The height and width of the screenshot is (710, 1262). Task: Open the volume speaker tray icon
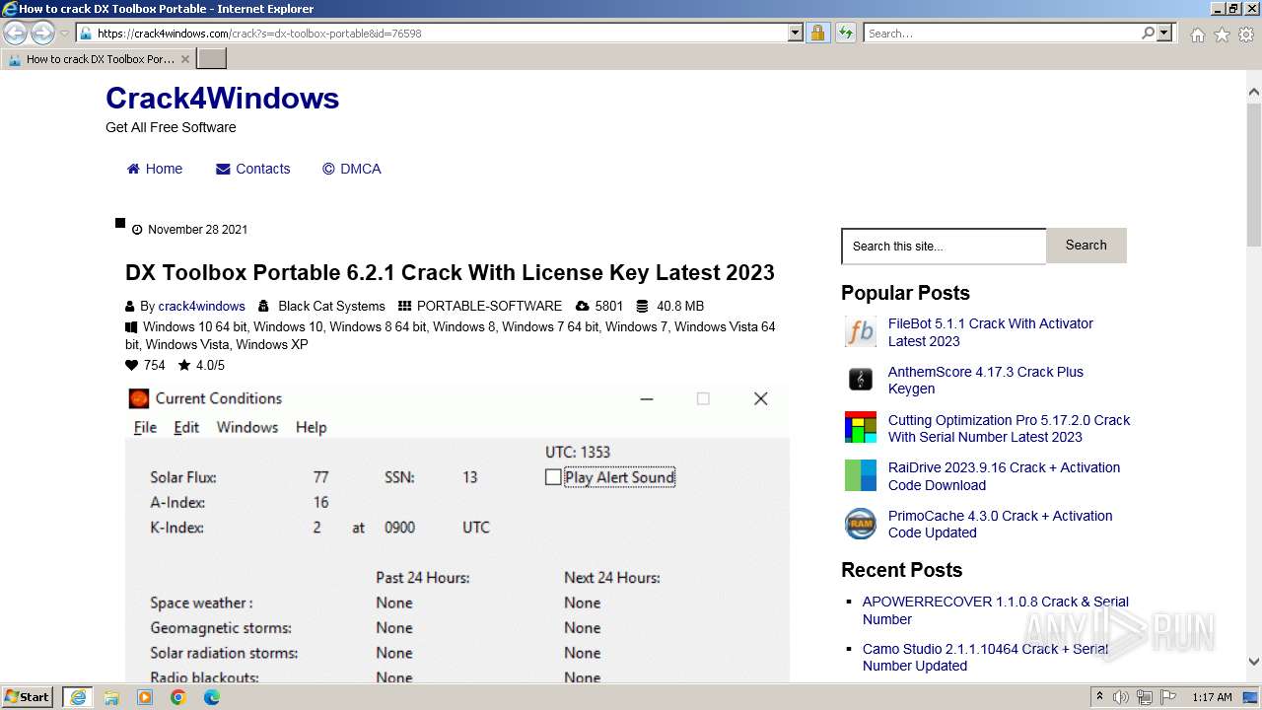1121,697
